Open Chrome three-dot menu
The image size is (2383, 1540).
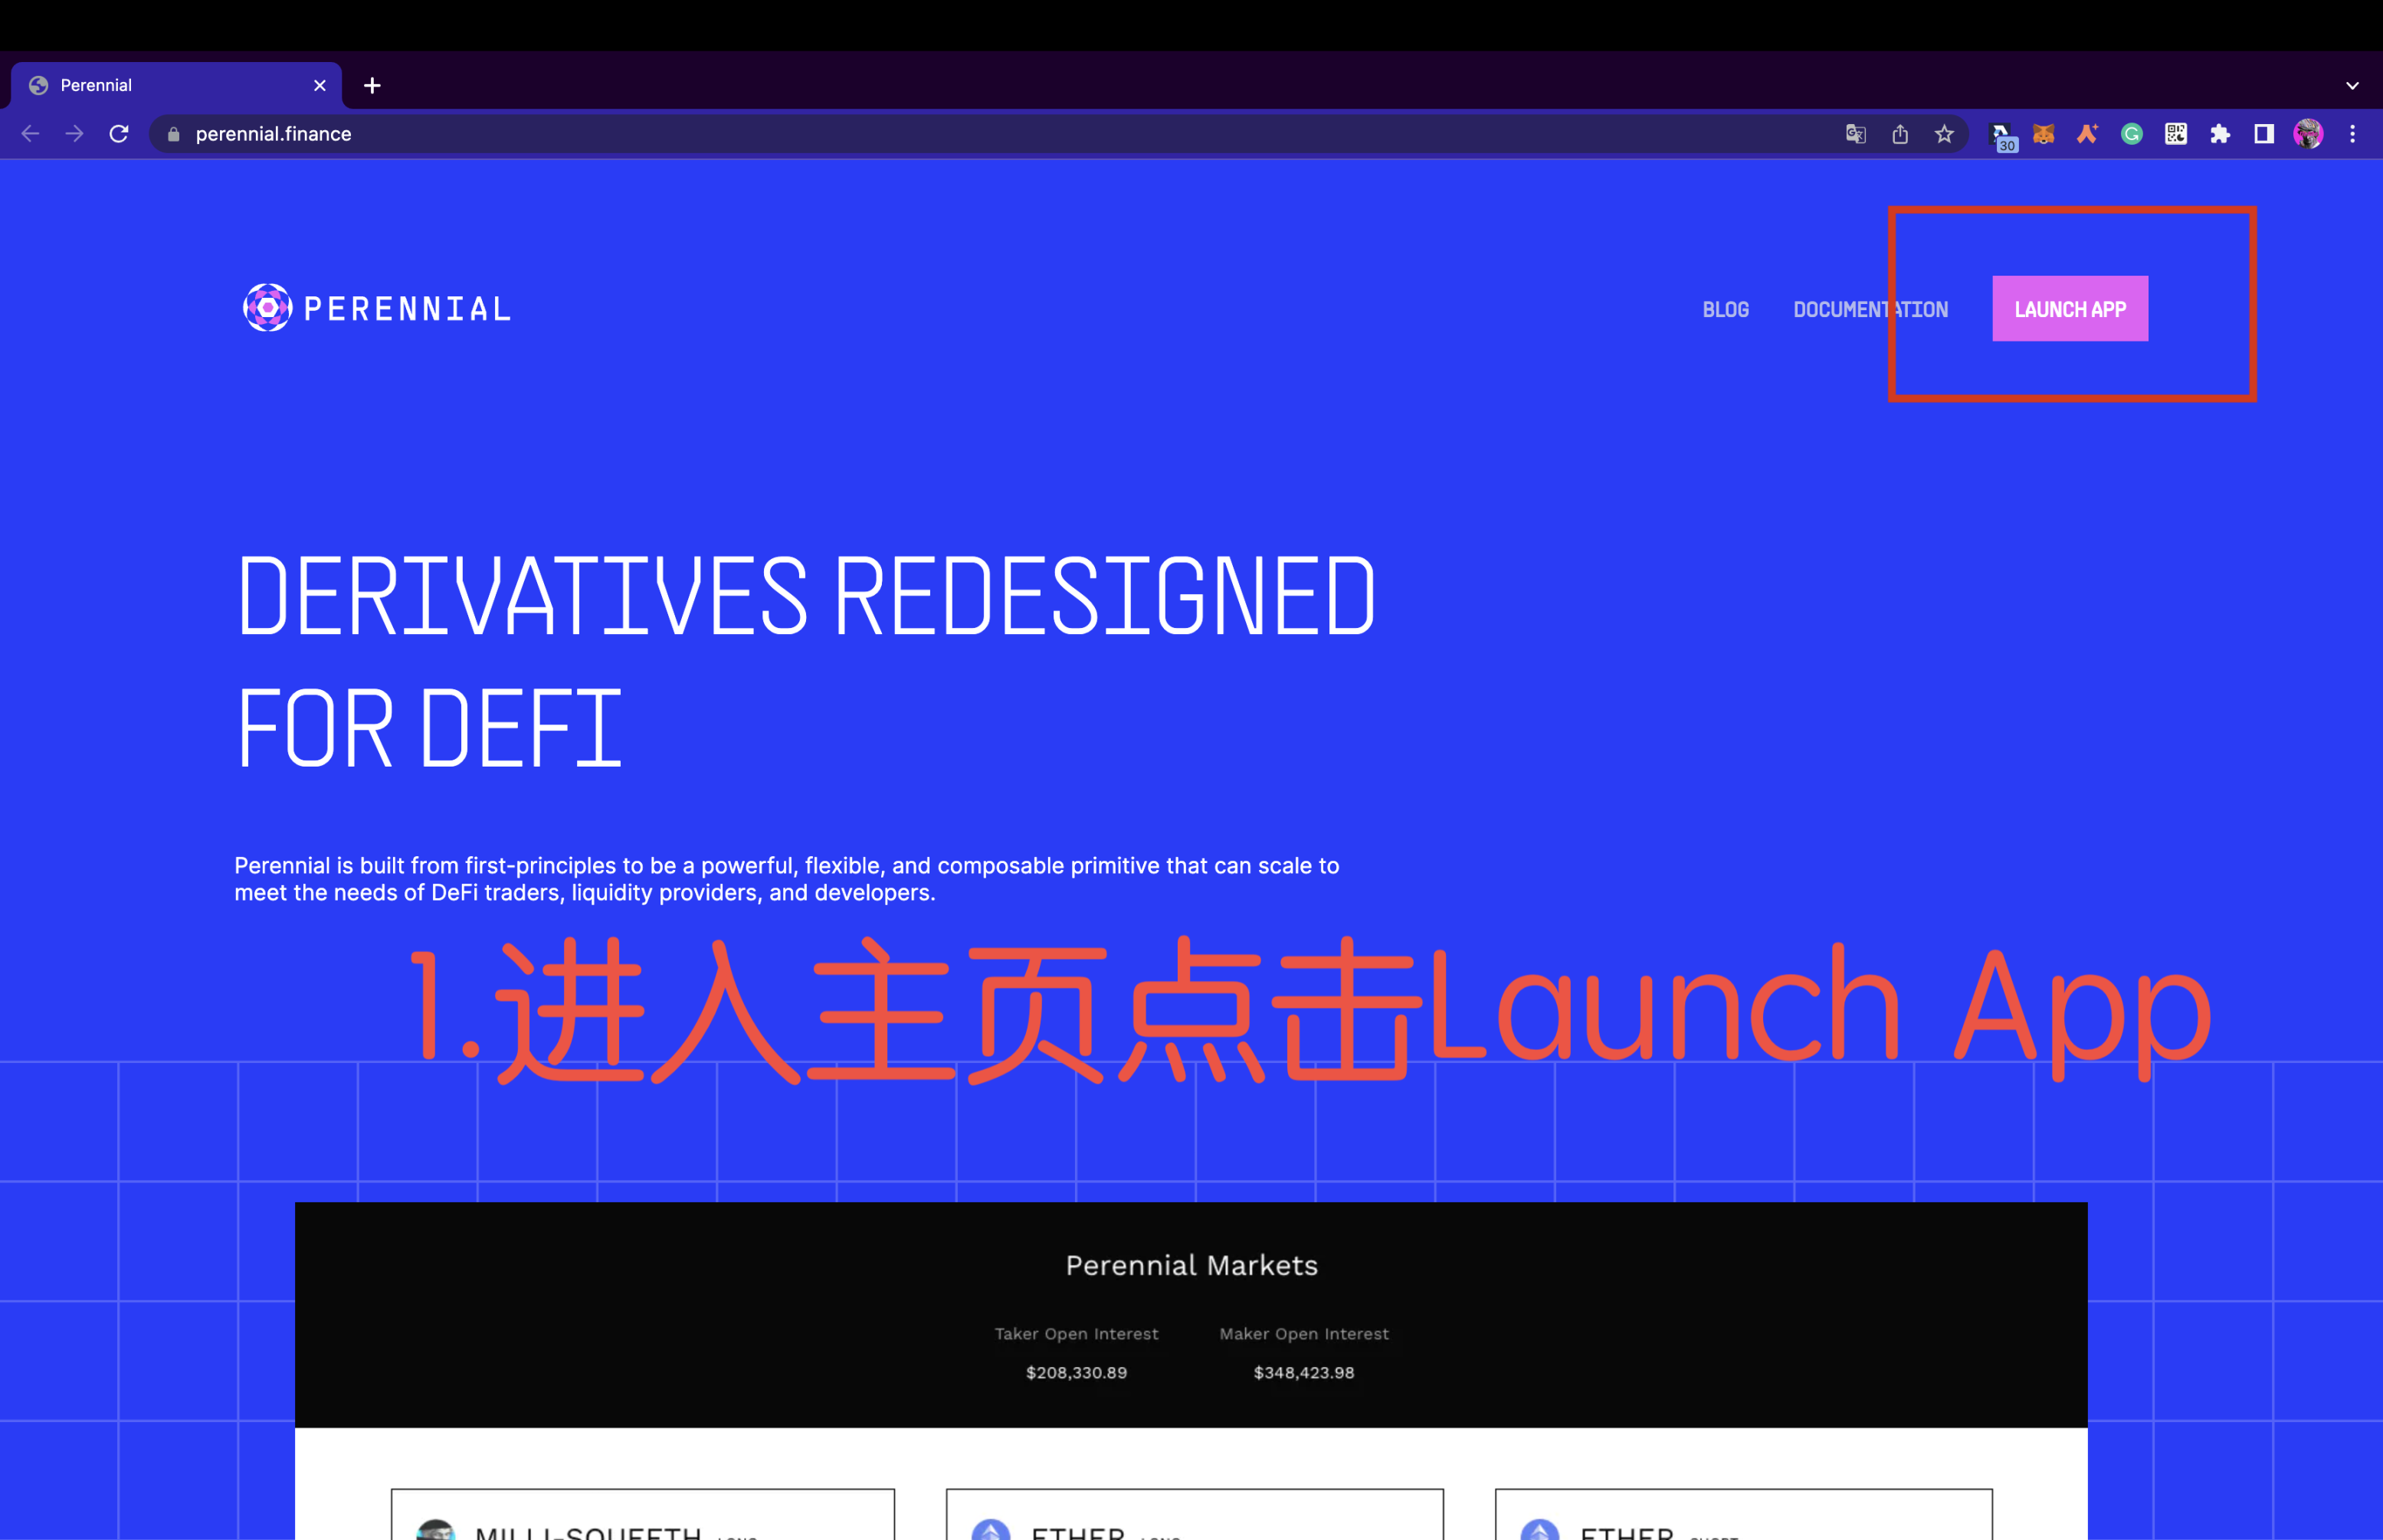click(x=2352, y=134)
